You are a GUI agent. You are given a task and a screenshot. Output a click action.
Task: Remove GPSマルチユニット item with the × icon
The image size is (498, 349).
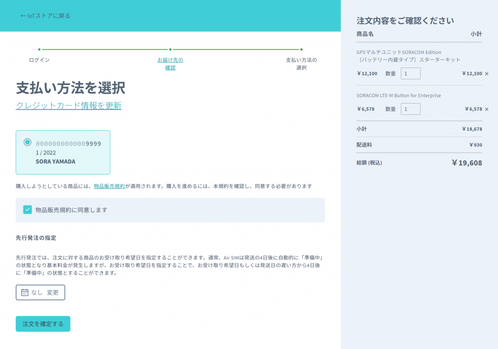(x=486, y=74)
